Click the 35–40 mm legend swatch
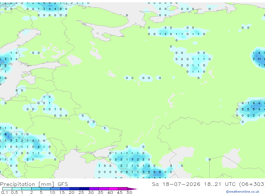The height and width of the screenshot is (194, 265). (x=104, y=189)
